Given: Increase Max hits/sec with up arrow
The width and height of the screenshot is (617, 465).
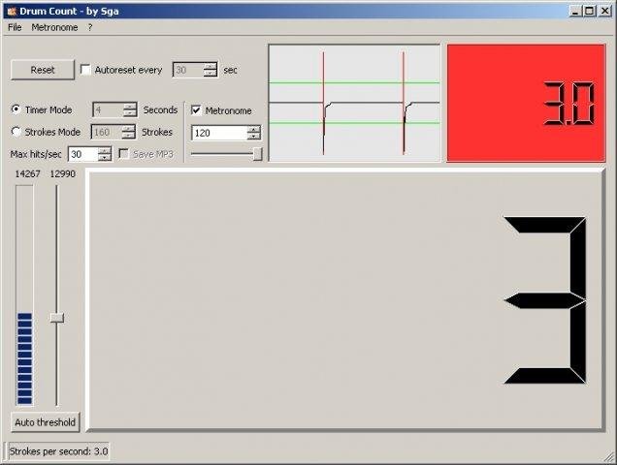Looking at the screenshot, I should 104,150.
